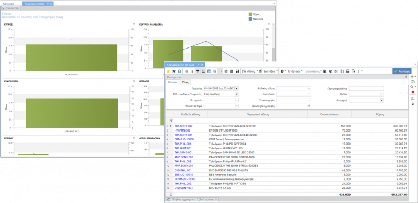Click the document with arrow export icon

tap(353, 71)
